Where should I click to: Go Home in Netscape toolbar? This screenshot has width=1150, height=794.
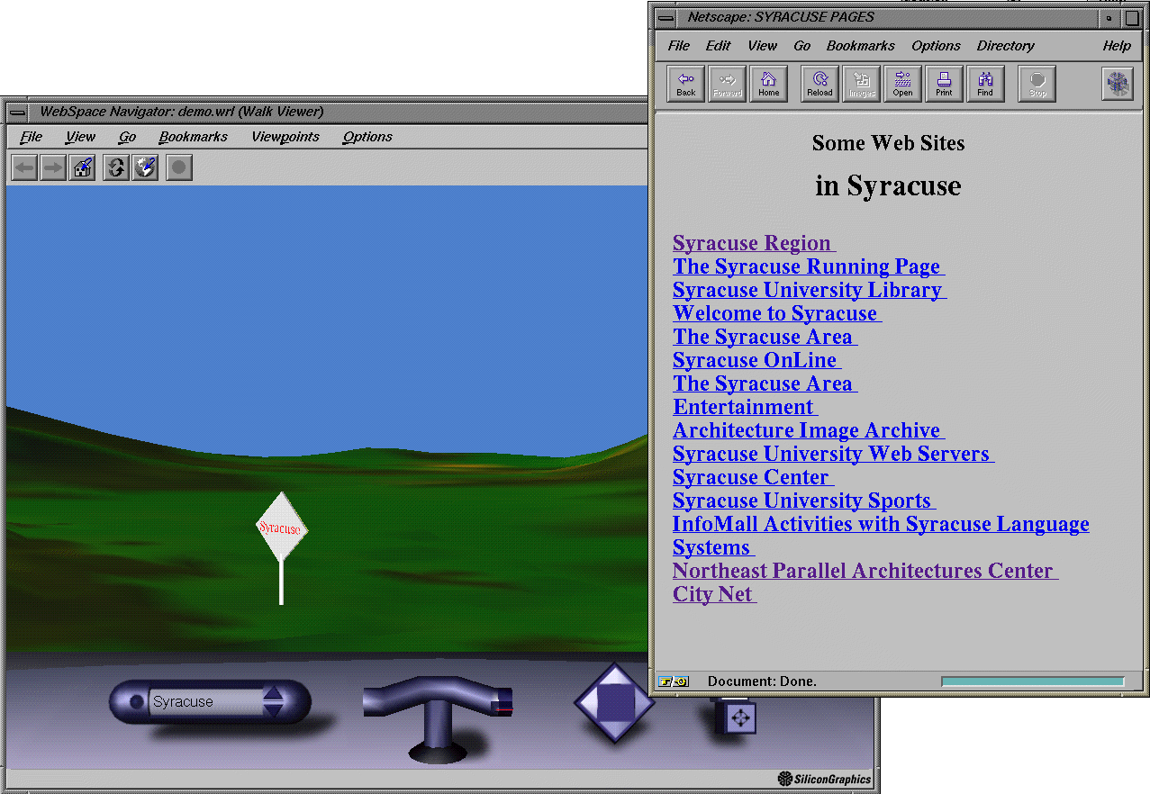pyautogui.click(x=768, y=84)
